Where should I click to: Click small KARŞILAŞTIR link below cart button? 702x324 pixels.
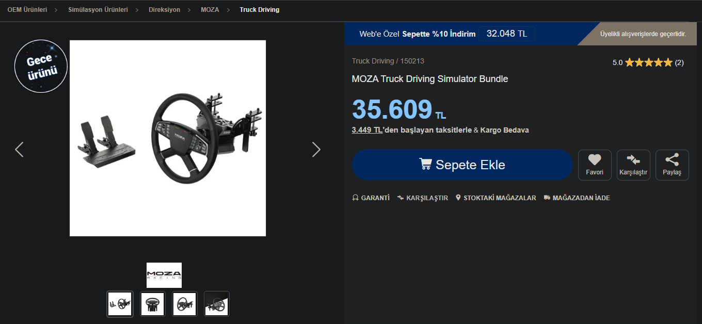tap(422, 198)
